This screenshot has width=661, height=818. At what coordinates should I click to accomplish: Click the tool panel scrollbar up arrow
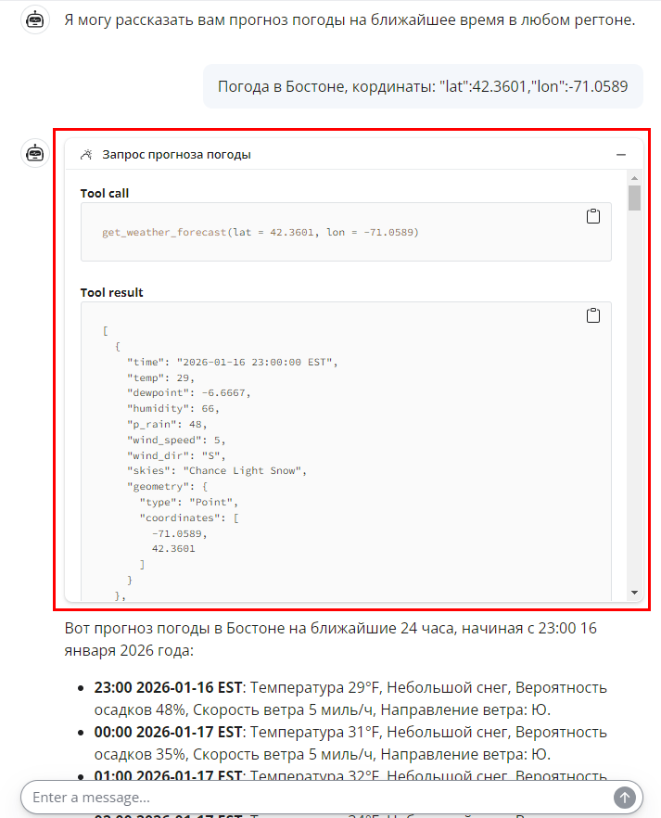[x=634, y=177]
